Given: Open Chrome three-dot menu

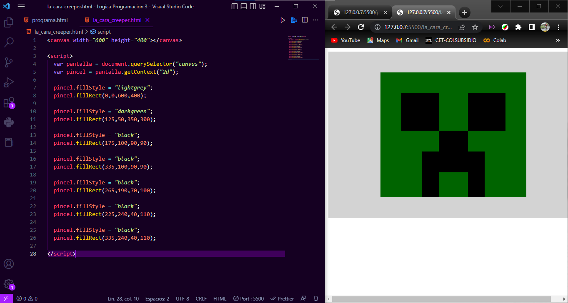Looking at the screenshot, I should coord(558,27).
